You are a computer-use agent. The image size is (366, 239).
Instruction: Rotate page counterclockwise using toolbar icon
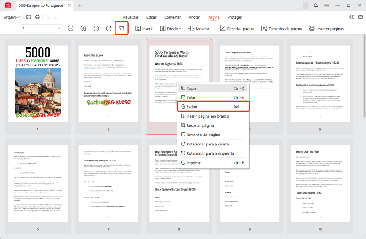click(x=96, y=28)
